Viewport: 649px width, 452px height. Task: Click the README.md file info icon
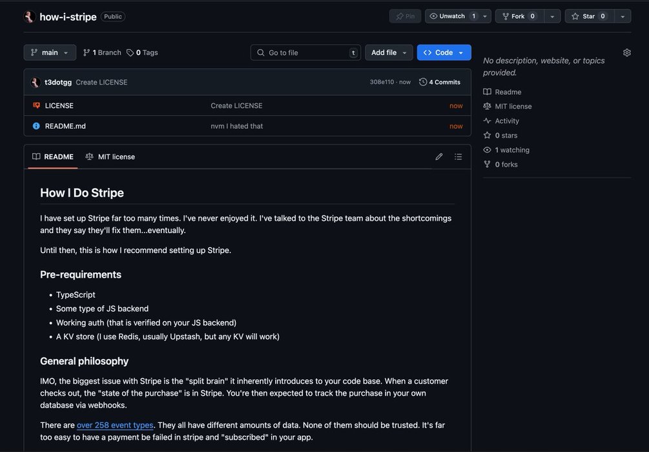pyautogui.click(x=36, y=126)
